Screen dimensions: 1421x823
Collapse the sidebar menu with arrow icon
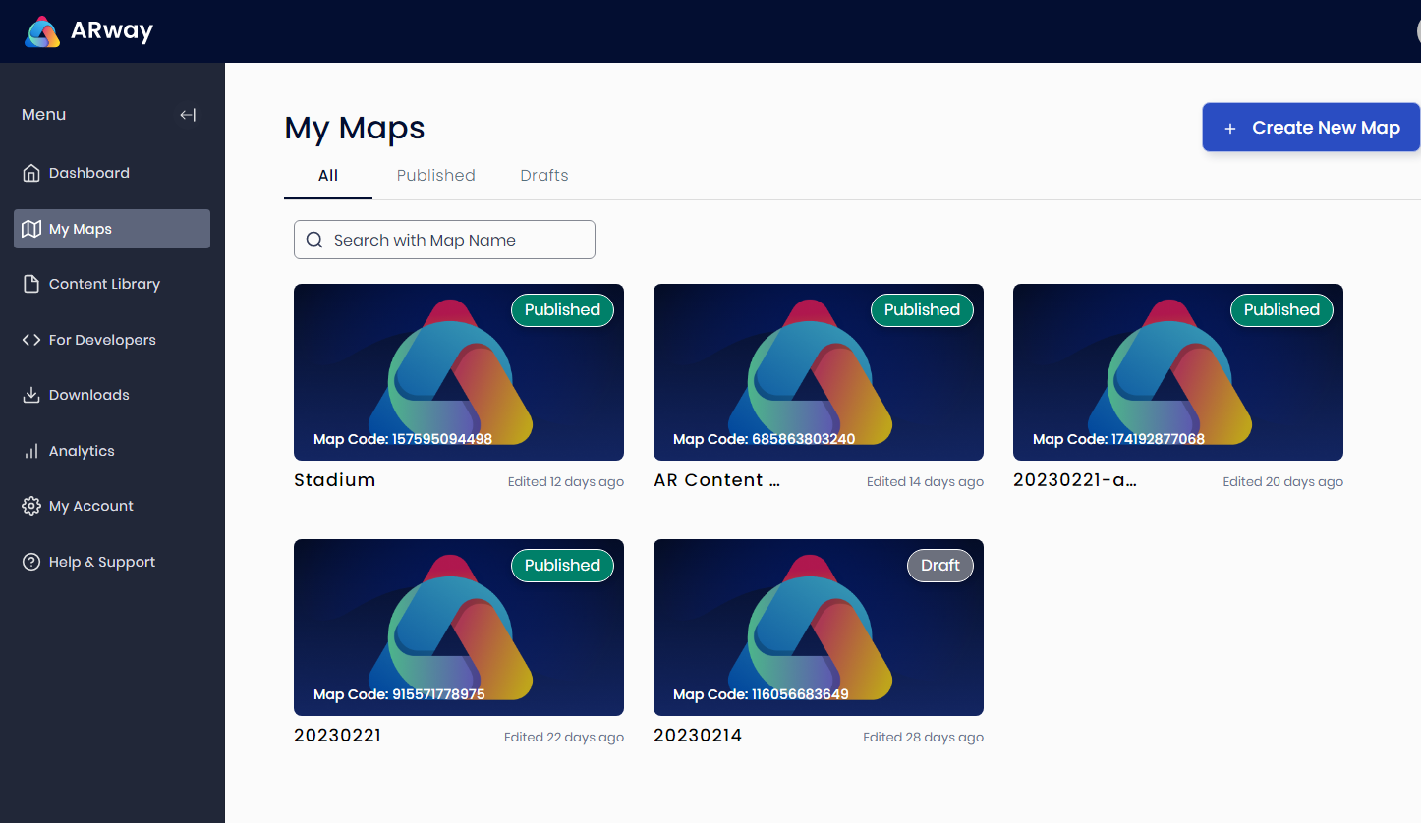[x=188, y=115]
